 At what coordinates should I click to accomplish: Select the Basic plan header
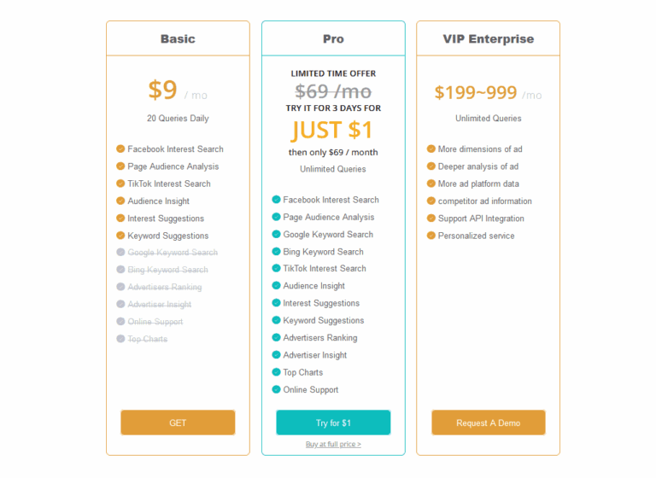pos(178,38)
